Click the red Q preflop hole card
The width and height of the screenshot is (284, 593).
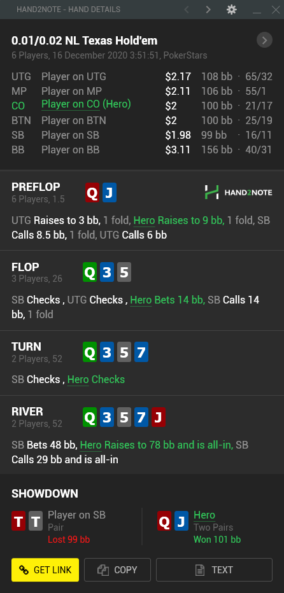pos(92,193)
